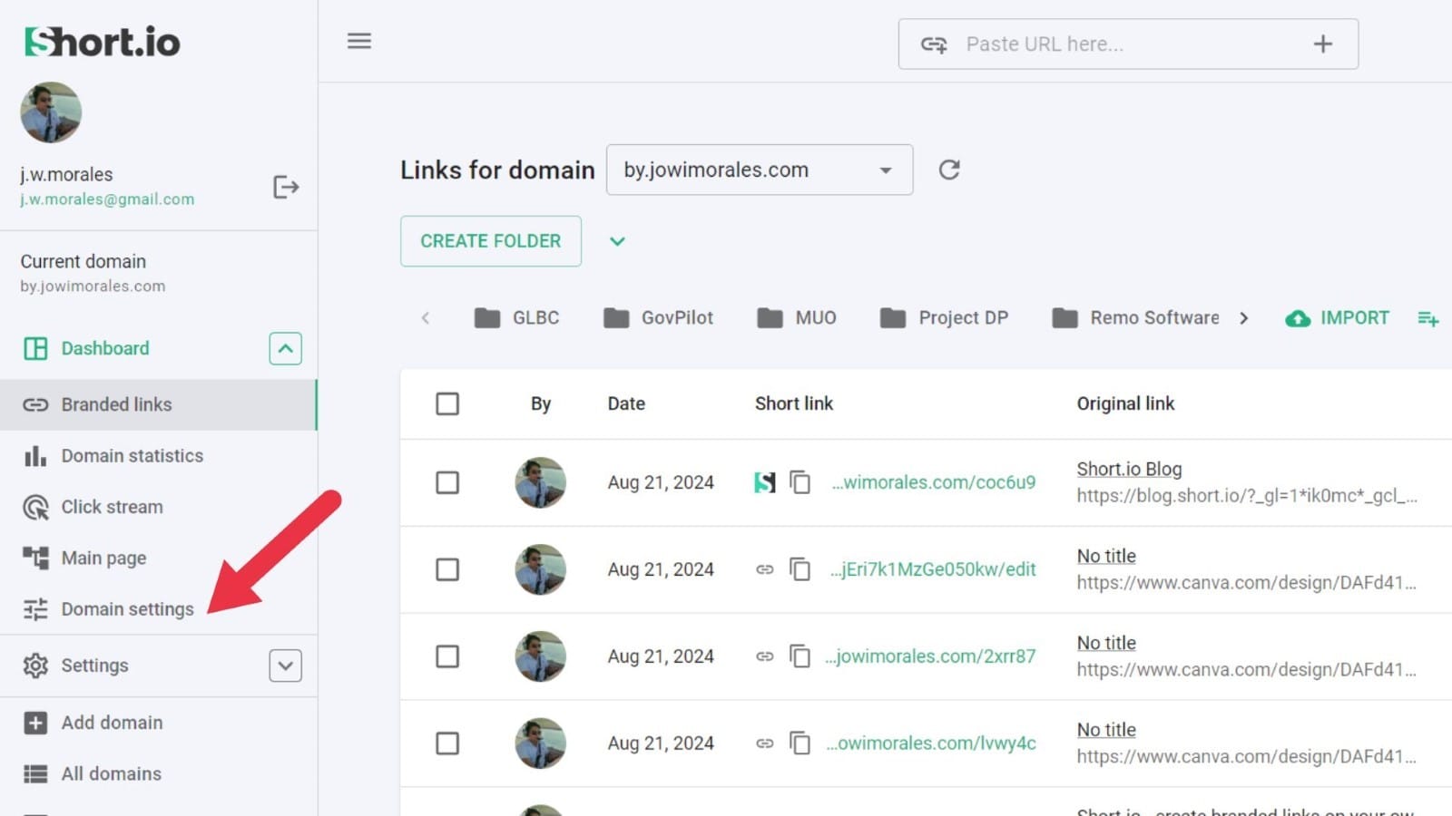Click Add domain in the sidebar
Viewport: 1452px width, 816px height.
pos(158,723)
